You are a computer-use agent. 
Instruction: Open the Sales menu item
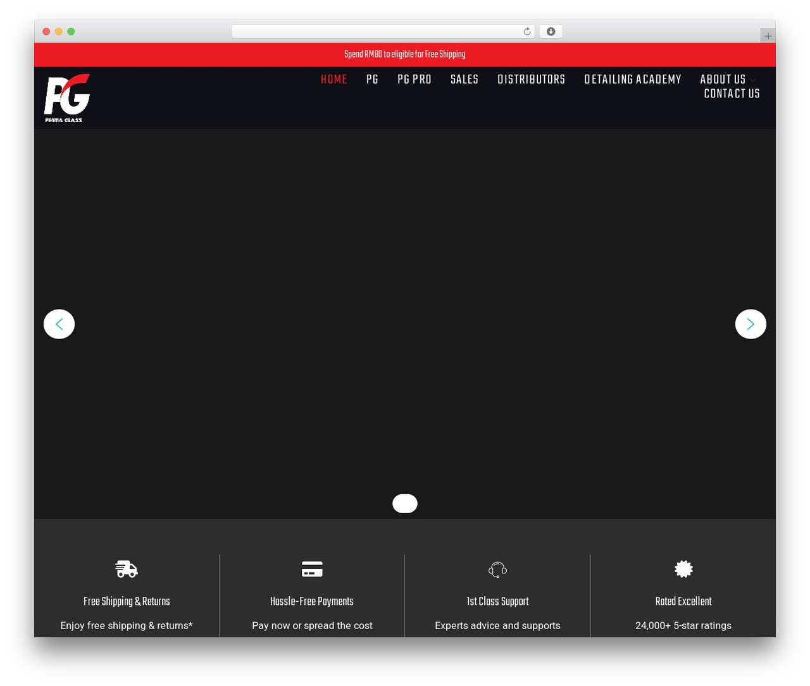pyautogui.click(x=464, y=79)
